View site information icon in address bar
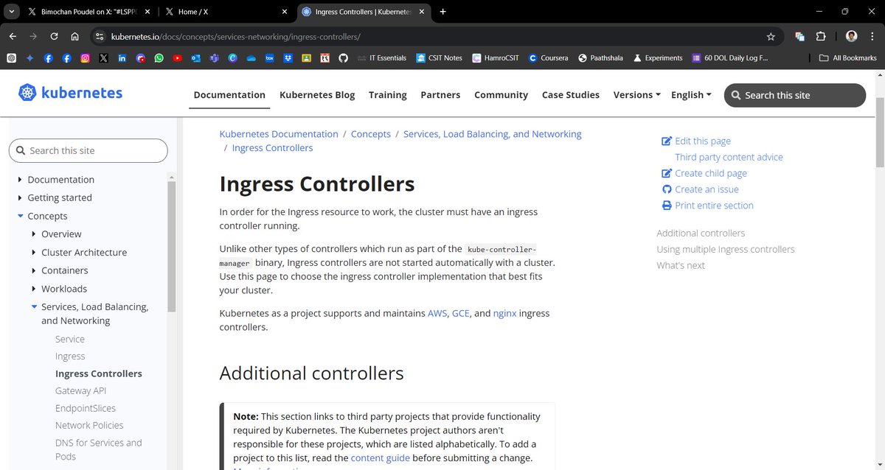This screenshot has height=470, width=885. coord(100,36)
